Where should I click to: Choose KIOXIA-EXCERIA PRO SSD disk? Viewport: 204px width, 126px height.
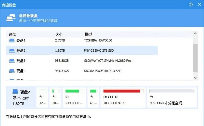point(82,71)
